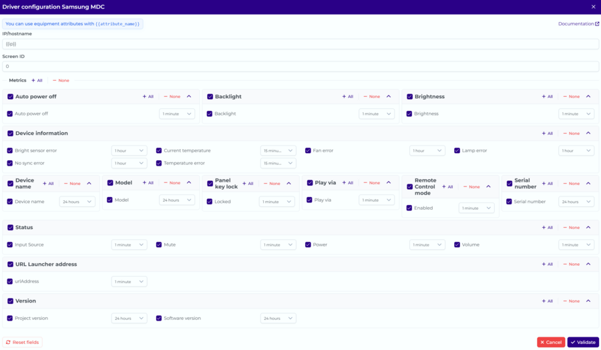Open the Brightness interval dropdown

tap(576, 114)
